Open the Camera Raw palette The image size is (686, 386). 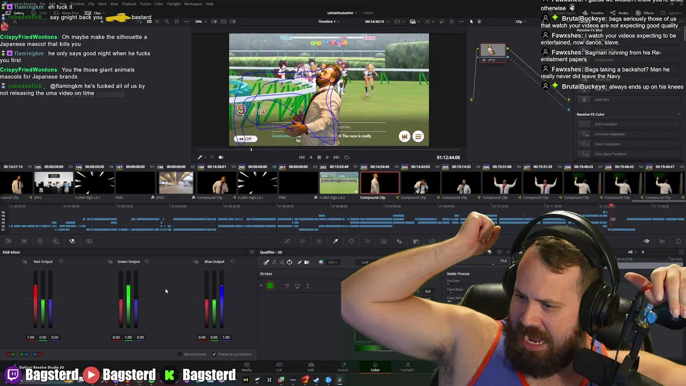tap(8, 241)
